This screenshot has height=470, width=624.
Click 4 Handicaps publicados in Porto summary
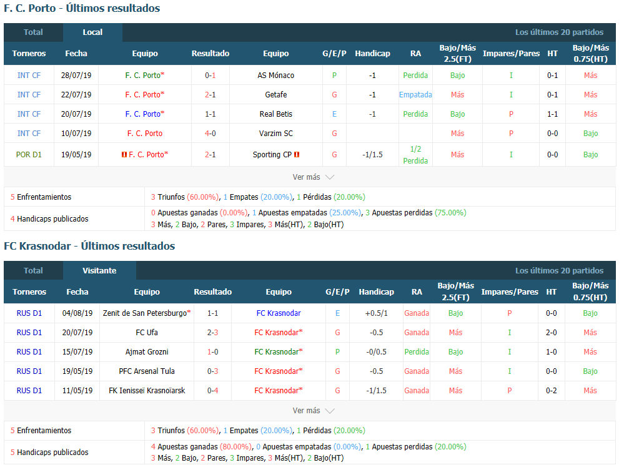(x=49, y=218)
